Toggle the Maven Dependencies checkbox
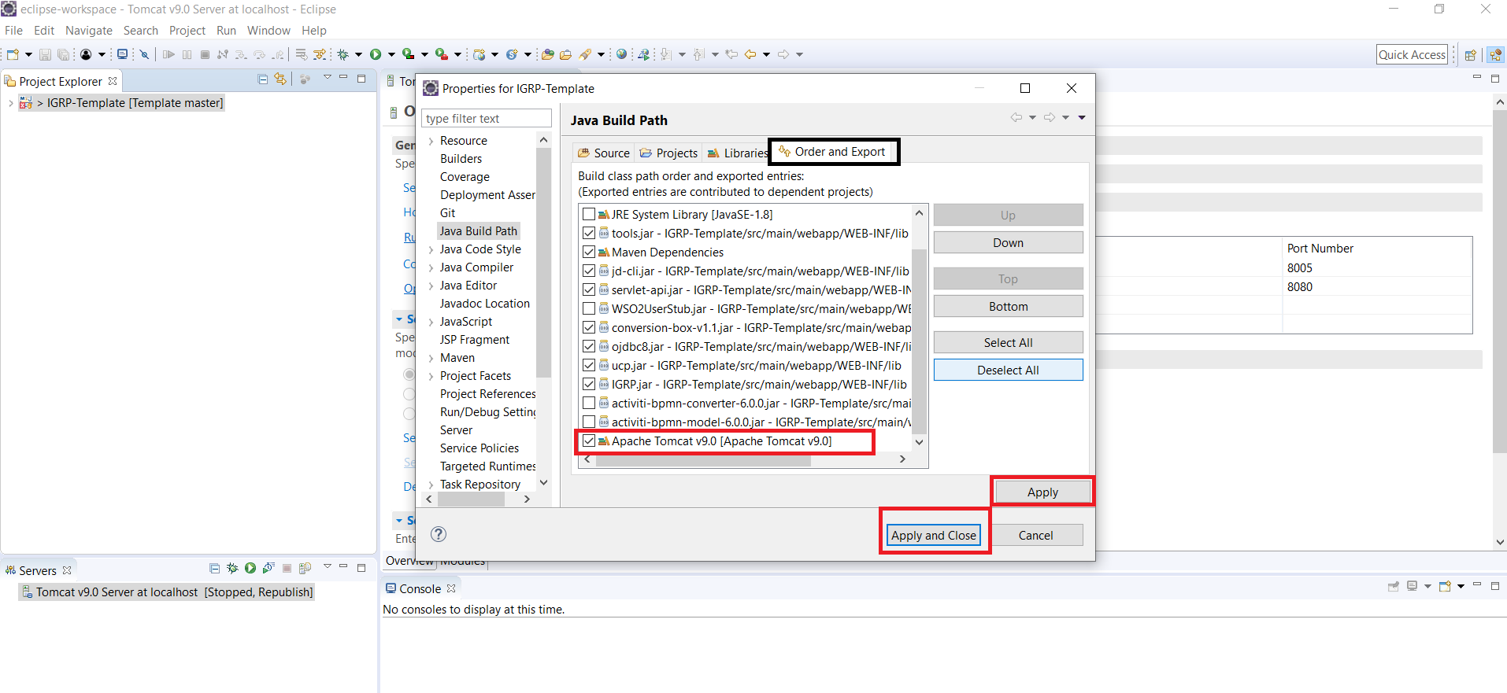 click(589, 252)
